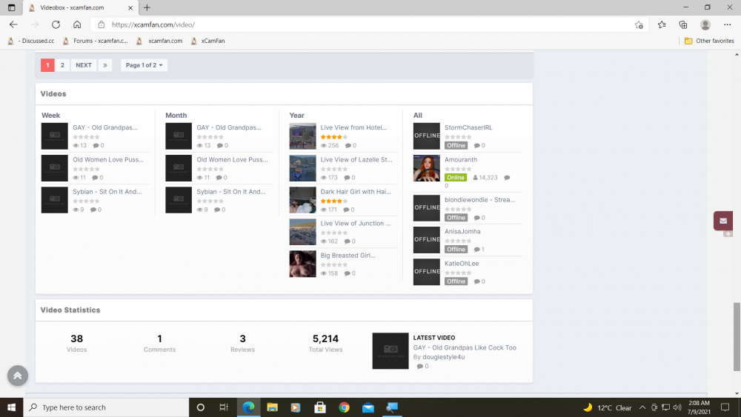This screenshot has width=741, height=417.
Task: Open the vertical tabs panel icon
Action: [x=11, y=7]
